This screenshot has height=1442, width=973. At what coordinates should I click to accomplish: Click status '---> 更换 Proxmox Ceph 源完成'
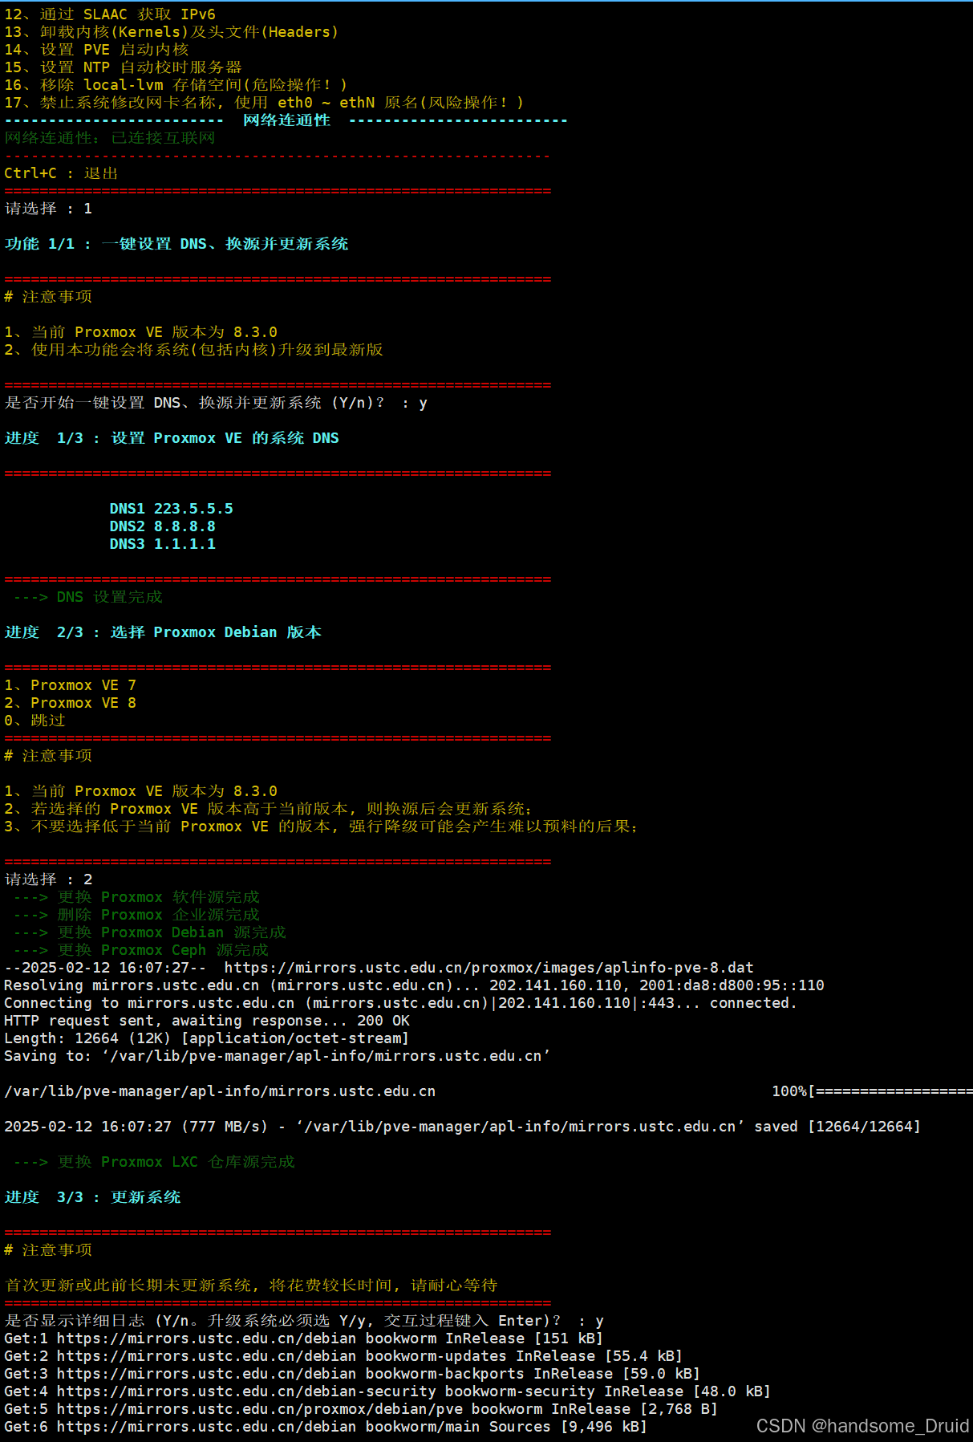click(x=140, y=950)
